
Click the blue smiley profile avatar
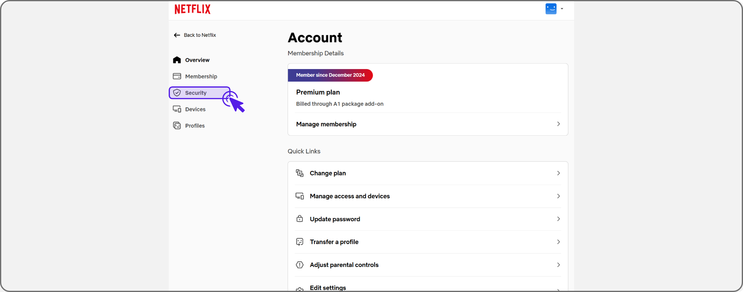[551, 9]
